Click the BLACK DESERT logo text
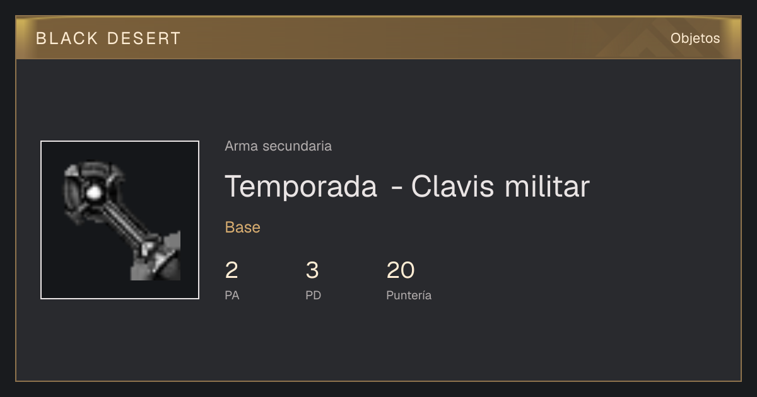This screenshot has height=397, width=757. 109,38
